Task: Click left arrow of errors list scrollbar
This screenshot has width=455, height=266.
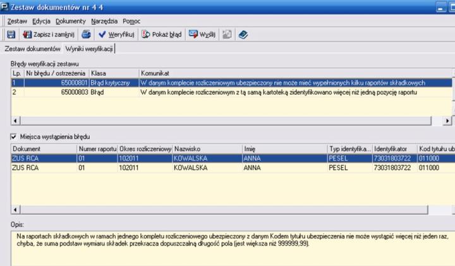Action: coord(15,119)
